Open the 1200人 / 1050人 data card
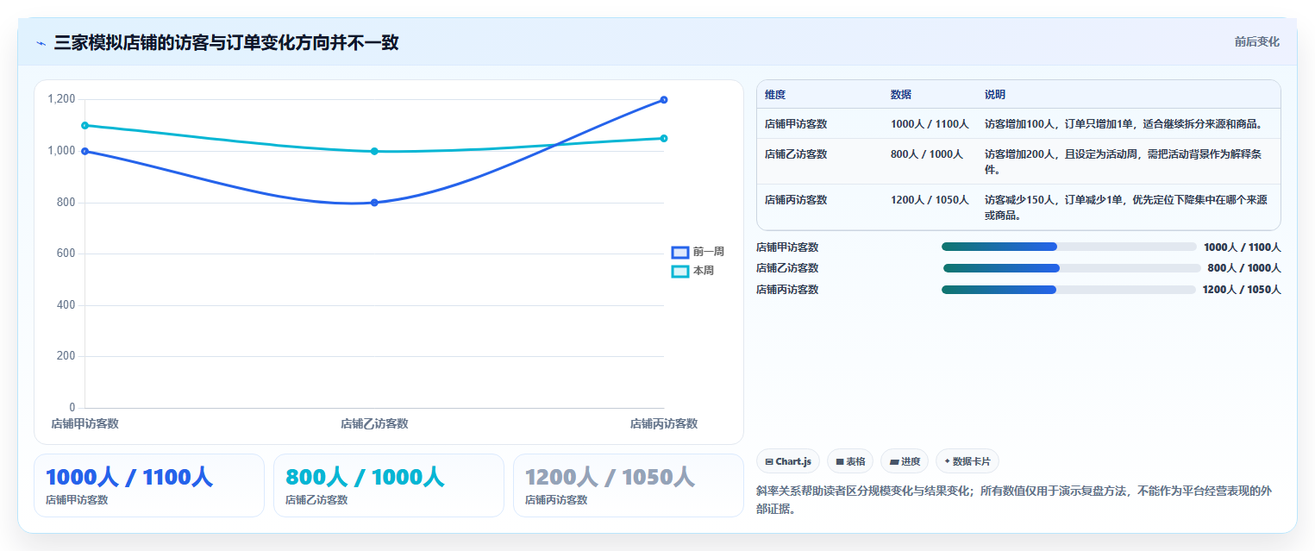 (x=629, y=485)
